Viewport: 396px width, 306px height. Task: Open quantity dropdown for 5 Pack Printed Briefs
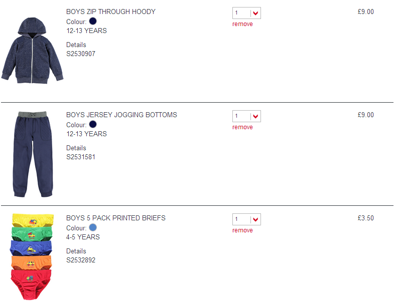246,219
